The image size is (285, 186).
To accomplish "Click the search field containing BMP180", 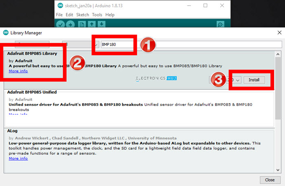I will point(191,45).
